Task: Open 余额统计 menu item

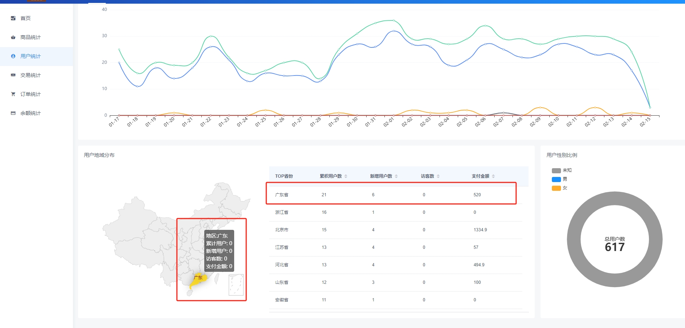Action: [x=36, y=113]
